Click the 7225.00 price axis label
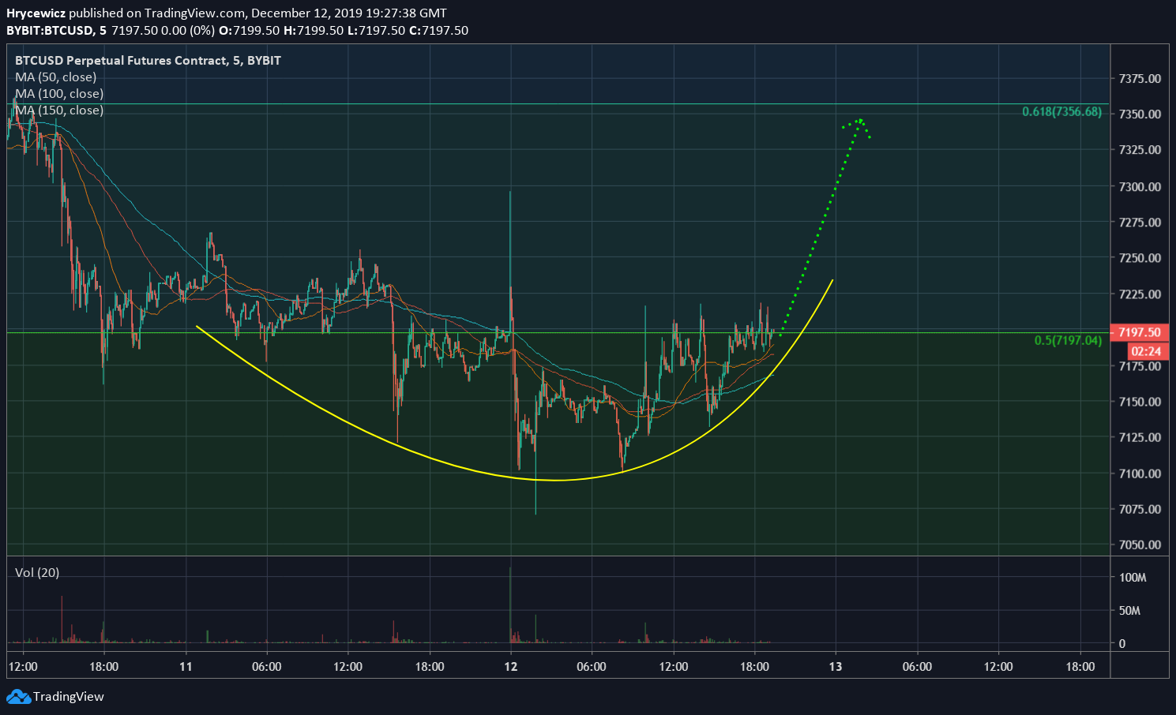This screenshot has height=715, width=1176. 1140,294
